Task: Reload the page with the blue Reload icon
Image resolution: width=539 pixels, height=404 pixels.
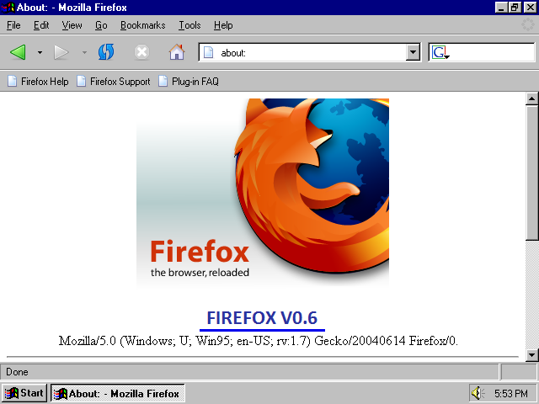Action: (106, 52)
